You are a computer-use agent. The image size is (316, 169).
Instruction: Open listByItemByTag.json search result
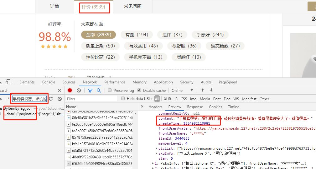32,108
